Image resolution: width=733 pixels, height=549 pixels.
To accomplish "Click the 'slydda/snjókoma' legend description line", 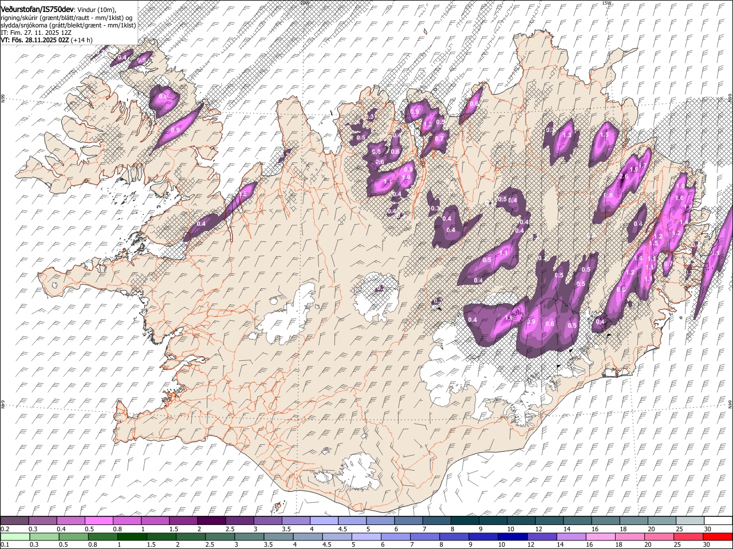I will (x=68, y=25).
